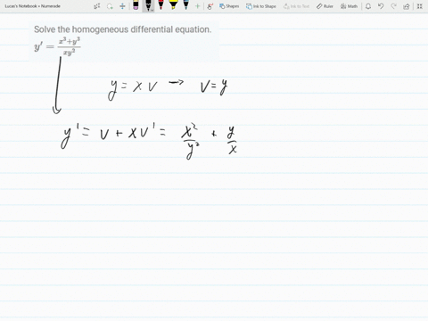Add a new pen with plus icon

click(197, 6)
